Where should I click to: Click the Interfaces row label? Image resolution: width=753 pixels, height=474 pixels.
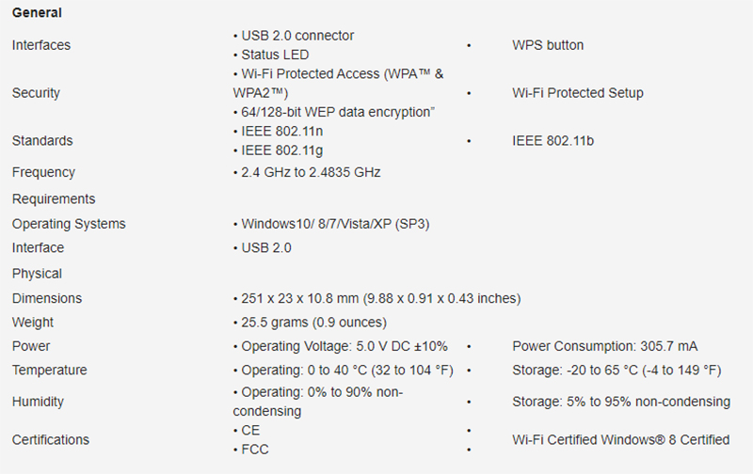coord(41,45)
